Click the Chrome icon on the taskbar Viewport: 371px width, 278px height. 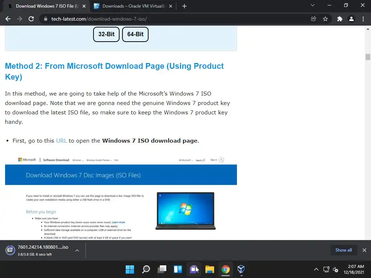225,269
